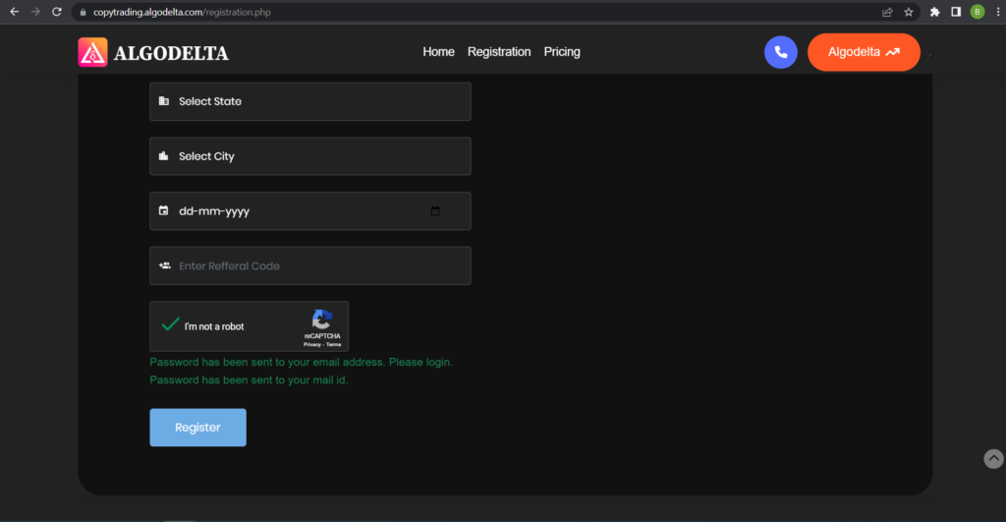Click the browser back arrow
This screenshot has height=522, width=1006.
tap(14, 12)
